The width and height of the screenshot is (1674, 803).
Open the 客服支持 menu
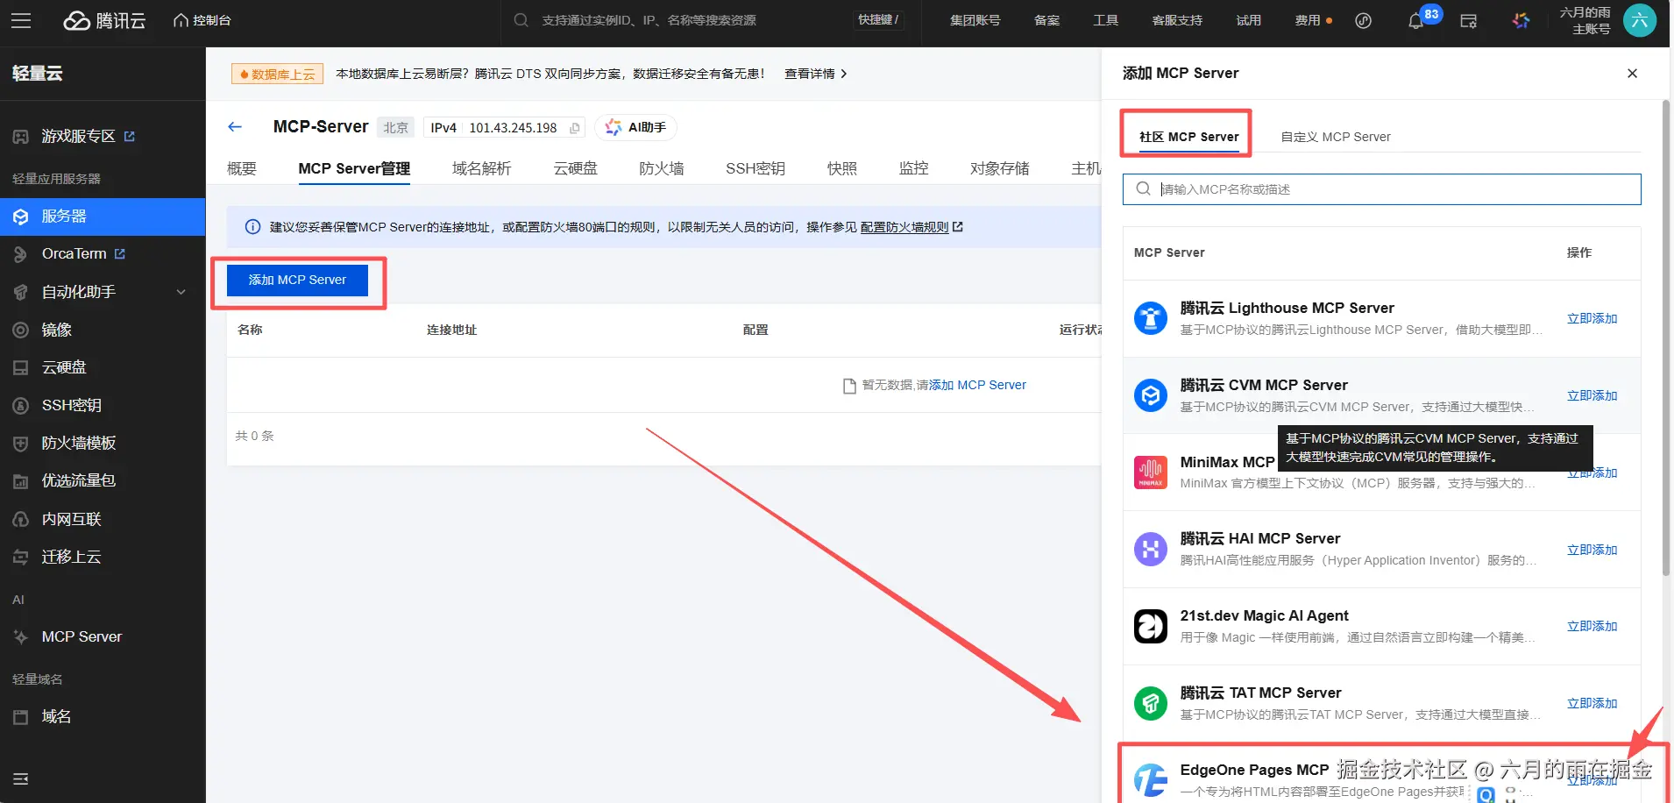coord(1177,20)
